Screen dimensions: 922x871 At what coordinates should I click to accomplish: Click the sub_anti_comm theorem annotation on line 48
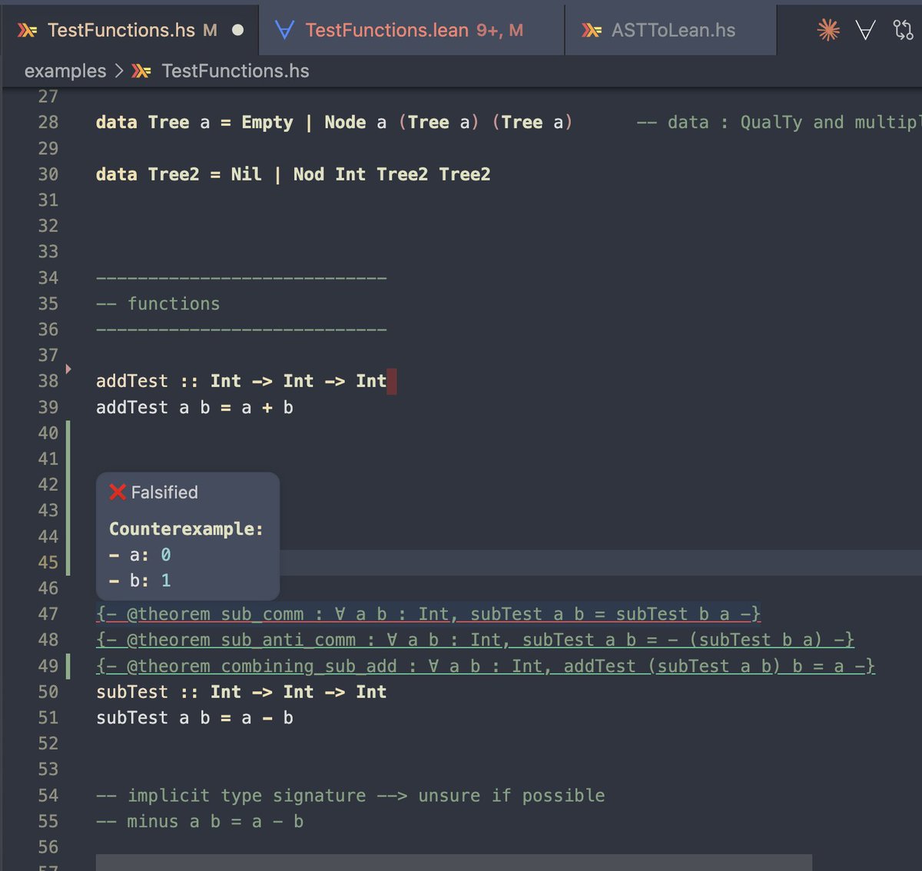(475, 640)
